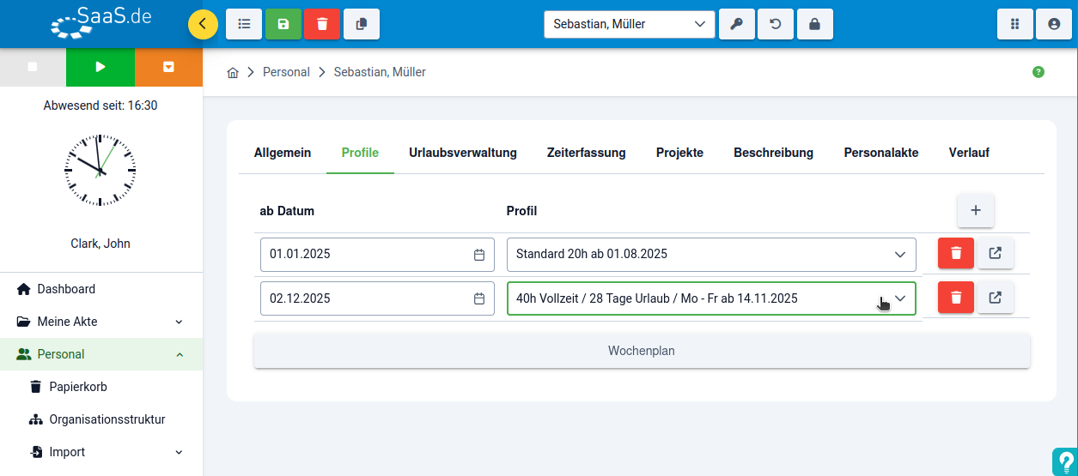Click the red delete icon in top toolbar
This screenshot has height=476, width=1078.
tap(322, 24)
